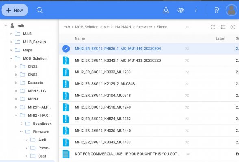Sort by the Label column header
Viewport: 239px width, 162px height.
pyautogui.click(x=220, y=38)
